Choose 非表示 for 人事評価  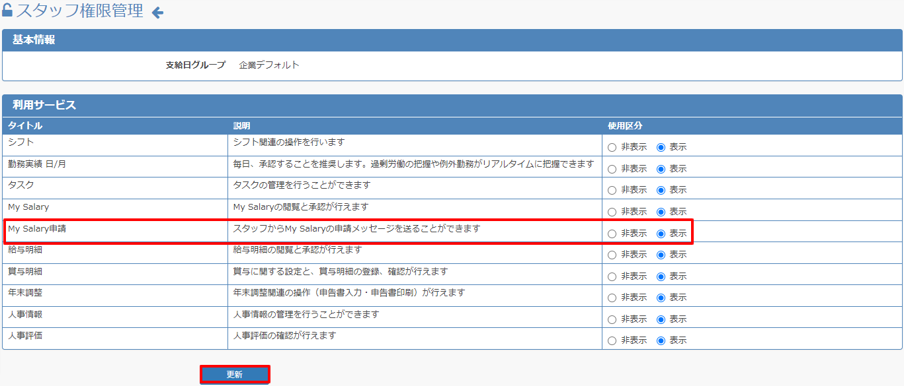point(612,340)
